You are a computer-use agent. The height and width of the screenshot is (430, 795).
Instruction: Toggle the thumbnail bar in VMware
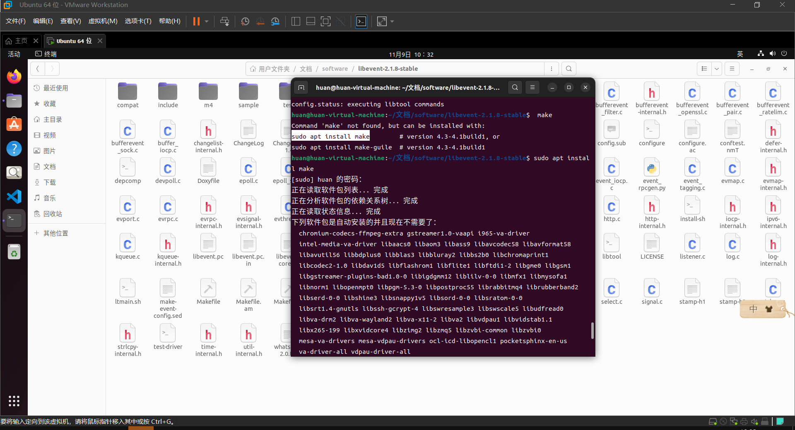point(311,22)
